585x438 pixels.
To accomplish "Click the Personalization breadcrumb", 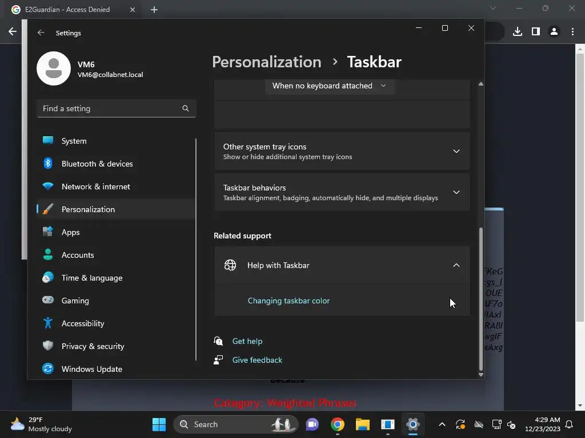I will pyautogui.click(x=266, y=62).
